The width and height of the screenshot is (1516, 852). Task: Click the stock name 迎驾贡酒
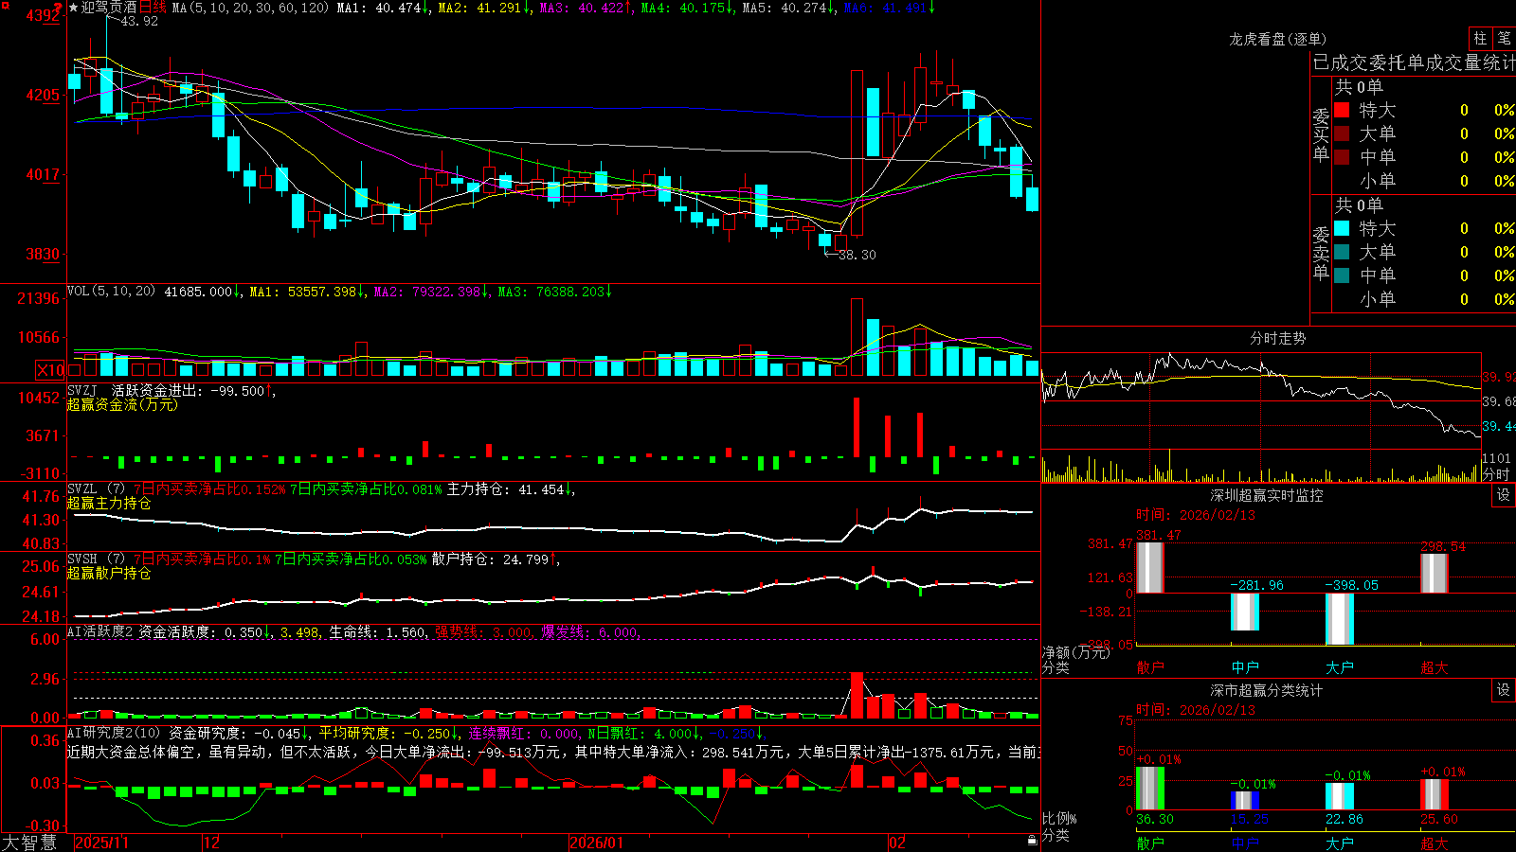pos(109,8)
